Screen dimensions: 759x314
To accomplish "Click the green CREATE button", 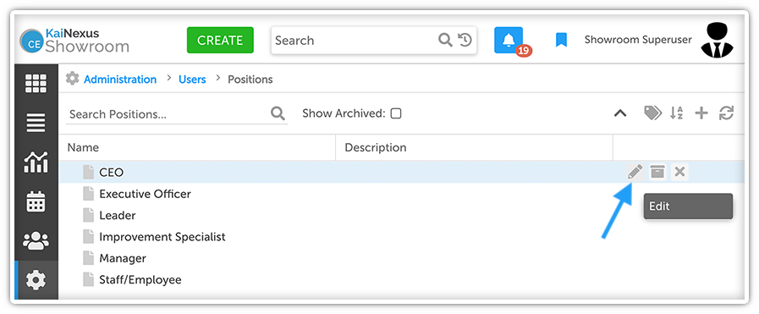I will click(x=220, y=40).
